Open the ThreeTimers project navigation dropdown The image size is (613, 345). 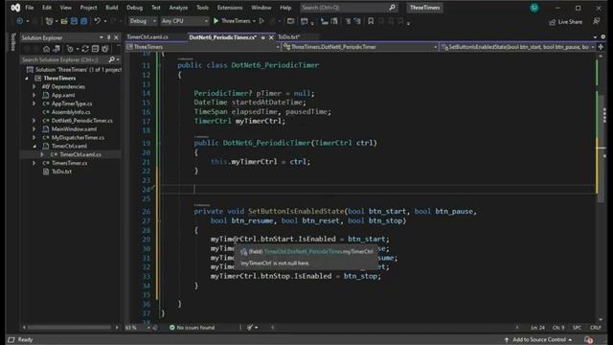pyautogui.click(x=203, y=47)
